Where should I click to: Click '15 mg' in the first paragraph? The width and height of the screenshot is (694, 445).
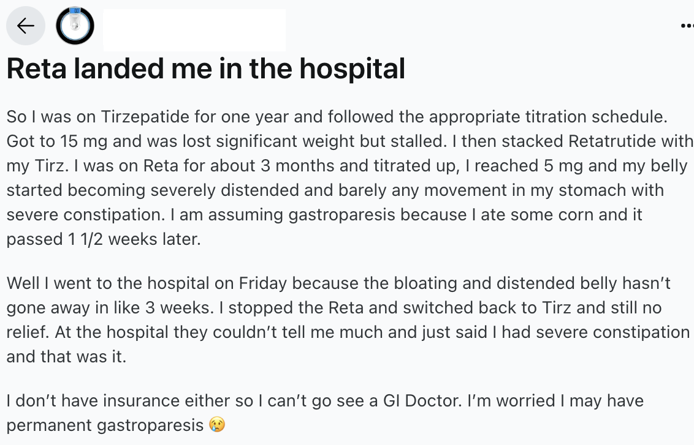point(83,141)
